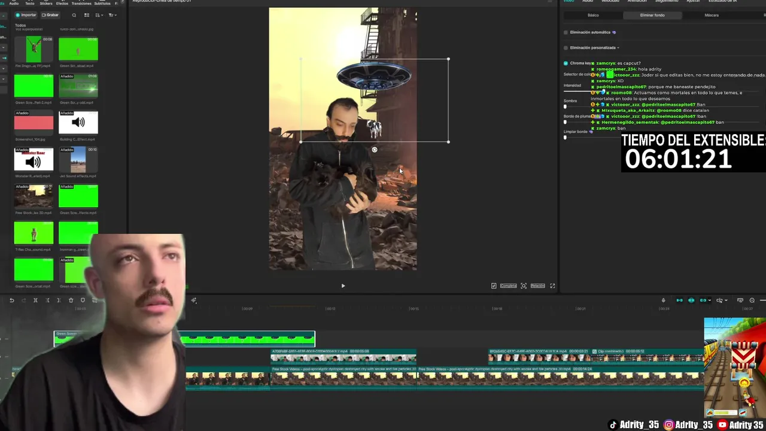The width and height of the screenshot is (766, 431).
Task: Click the Limpiar borde slider handle
Action: (565, 138)
